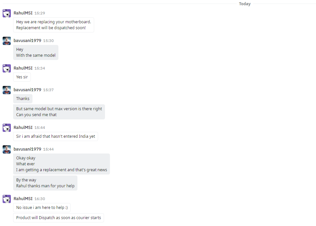Click the 'No issue i am here to help' message
The height and width of the screenshot is (226, 316).
coord(42,208)
